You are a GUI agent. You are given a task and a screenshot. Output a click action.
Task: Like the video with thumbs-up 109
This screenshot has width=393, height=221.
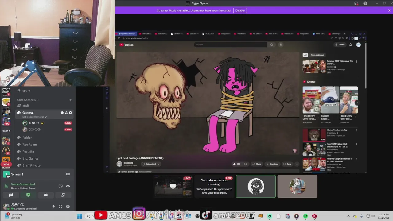pyautogui.click(x=236, y=164)
